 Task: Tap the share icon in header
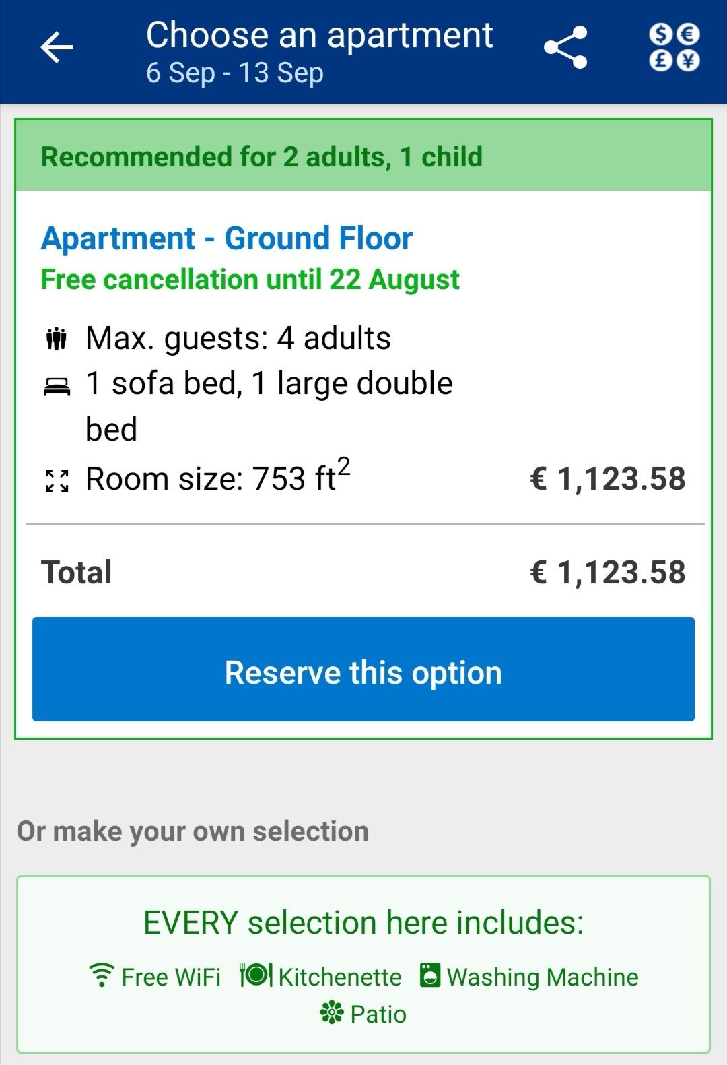pos(565,48)
